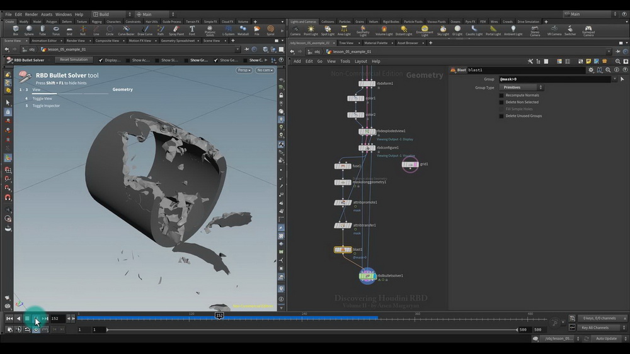Toggle Display checkbox in operation bar
Viewport: 630px width, 354px height.
tap(100, 60)
